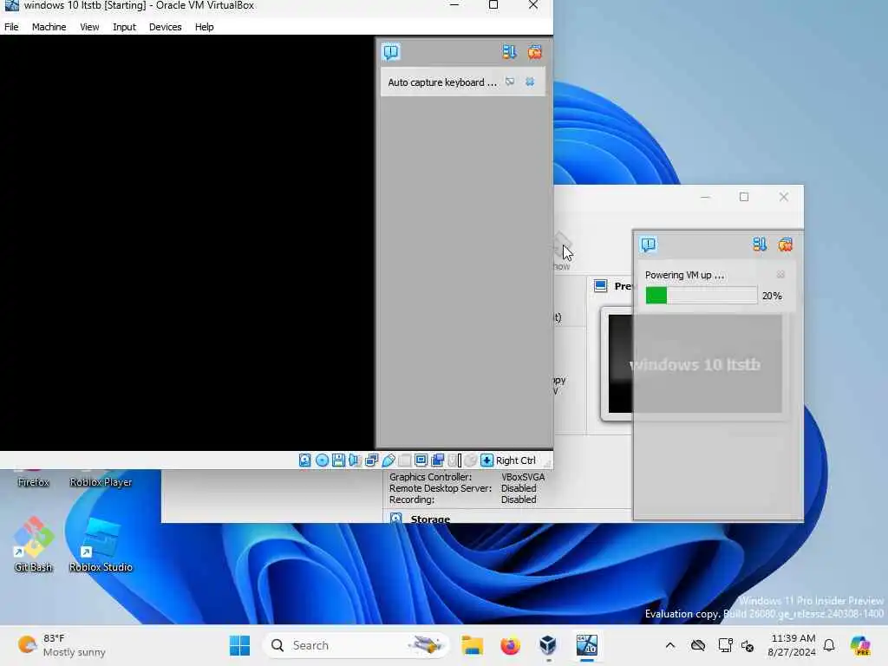Select the VBoxSVGA graphics controller value
Image resolution: width=888 pixels, height=666 pixels.
523,477
